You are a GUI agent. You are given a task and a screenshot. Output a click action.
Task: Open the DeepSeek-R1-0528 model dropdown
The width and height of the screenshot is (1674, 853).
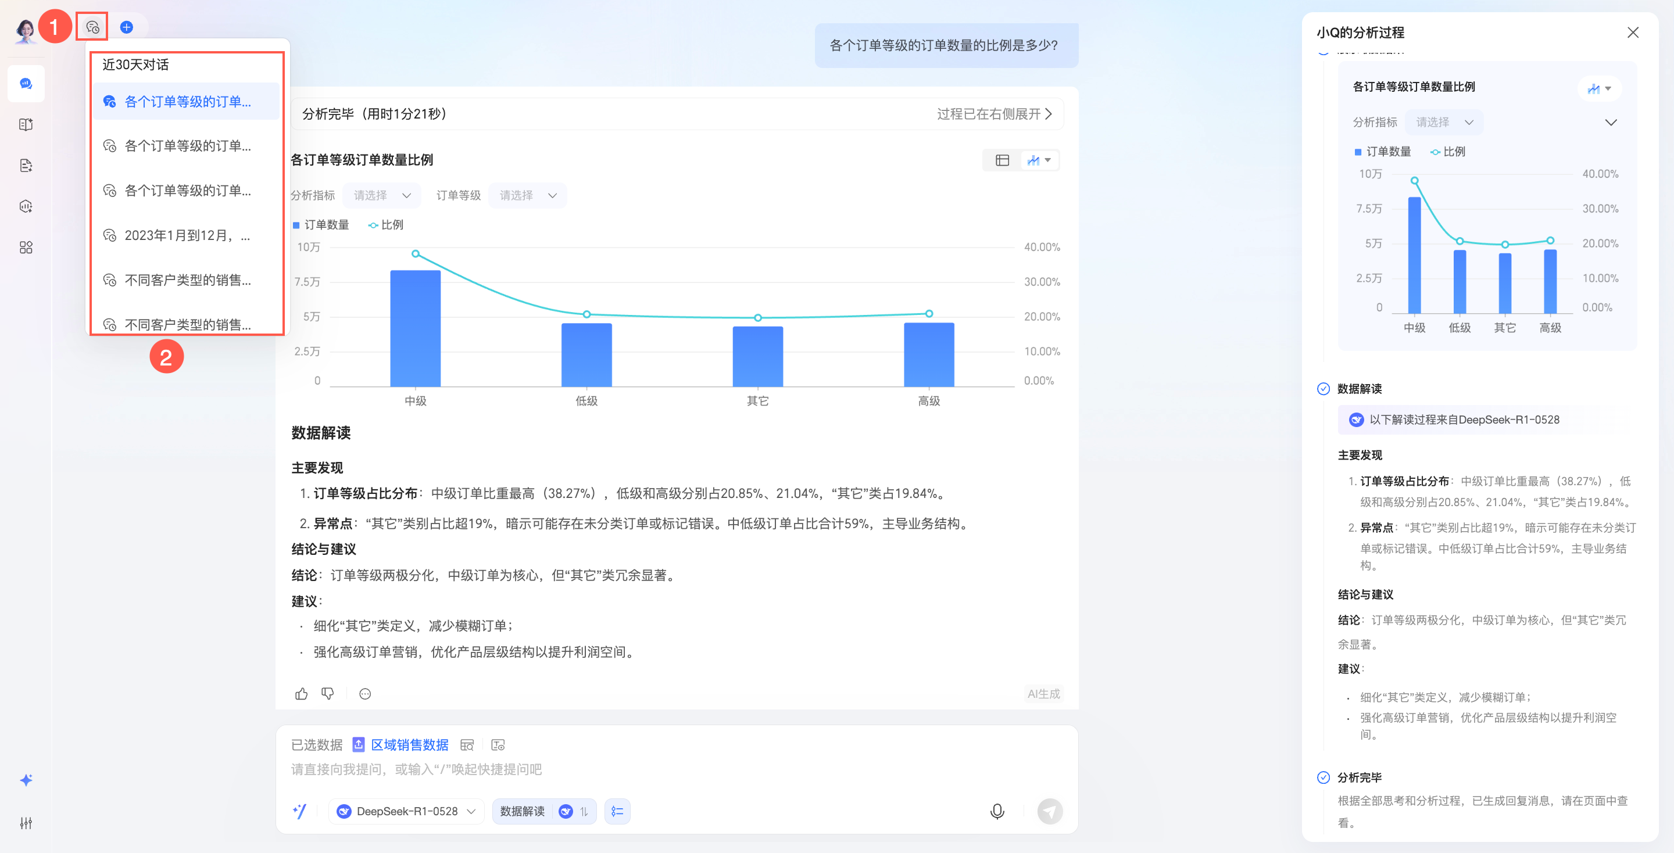point(407,811)
